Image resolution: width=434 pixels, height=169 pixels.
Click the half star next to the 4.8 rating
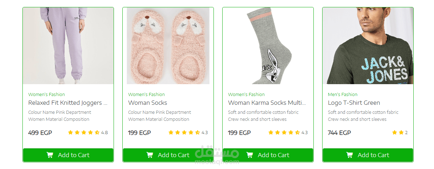coord(97,133)
